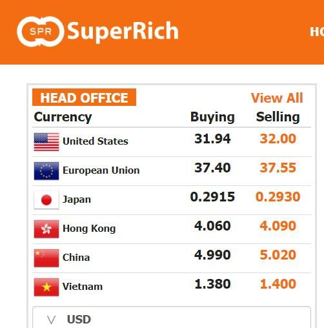Click the Selling column header
This screenshot has width=324, height=328.
(x=278, y=117)
